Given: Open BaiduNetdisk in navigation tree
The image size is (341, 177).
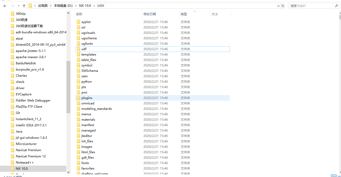Looking at the screenshot, I should [26, 63].
